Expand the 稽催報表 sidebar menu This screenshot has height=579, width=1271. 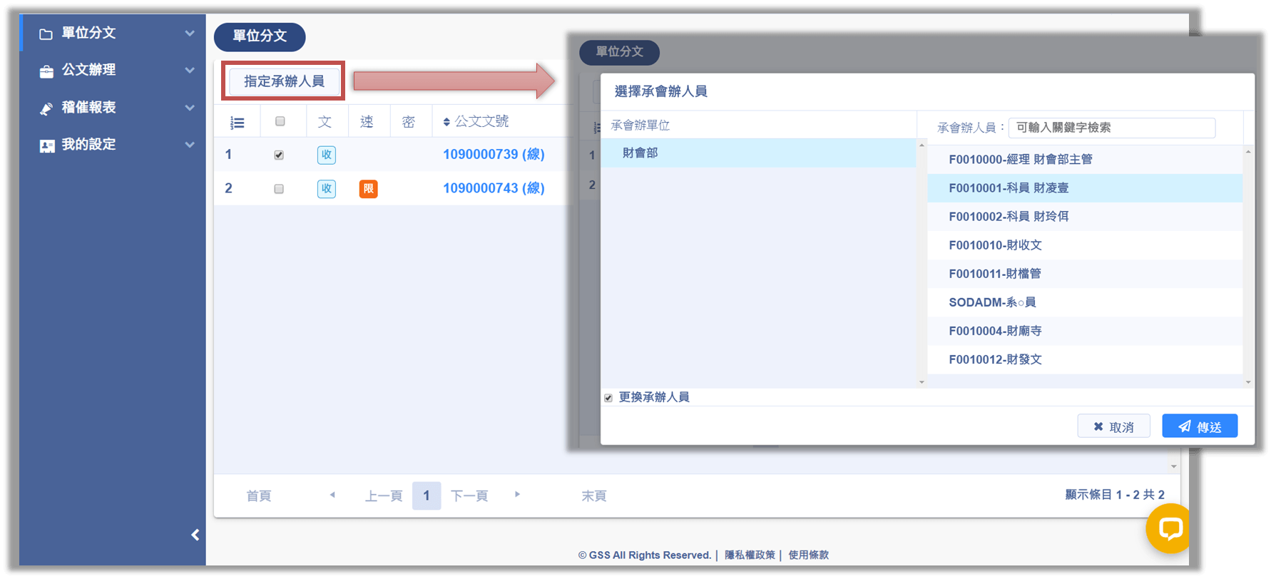click(114, 108)
